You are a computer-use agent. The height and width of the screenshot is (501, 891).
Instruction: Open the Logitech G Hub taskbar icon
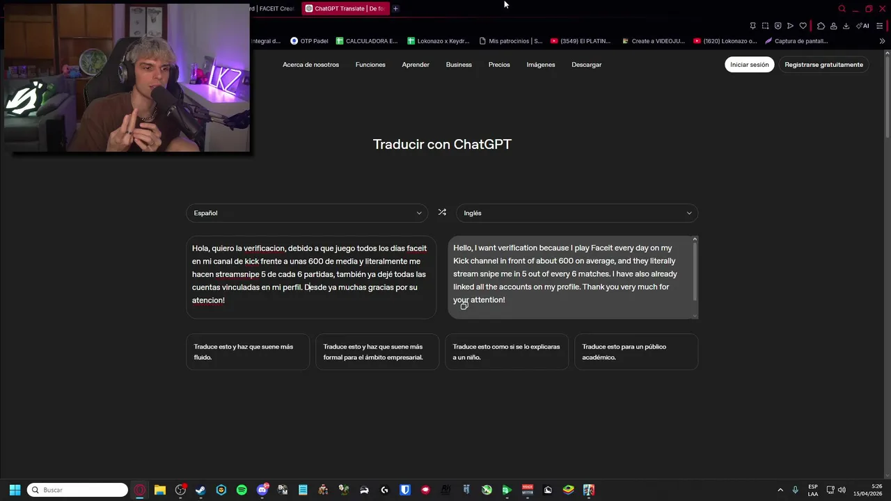[x=384, y=490]
